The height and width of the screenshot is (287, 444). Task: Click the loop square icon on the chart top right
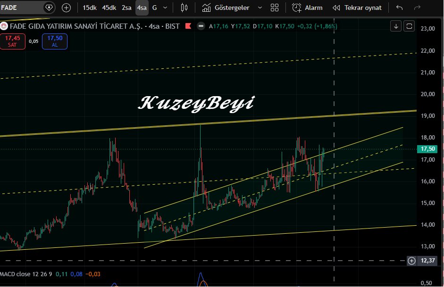[409, 26]
